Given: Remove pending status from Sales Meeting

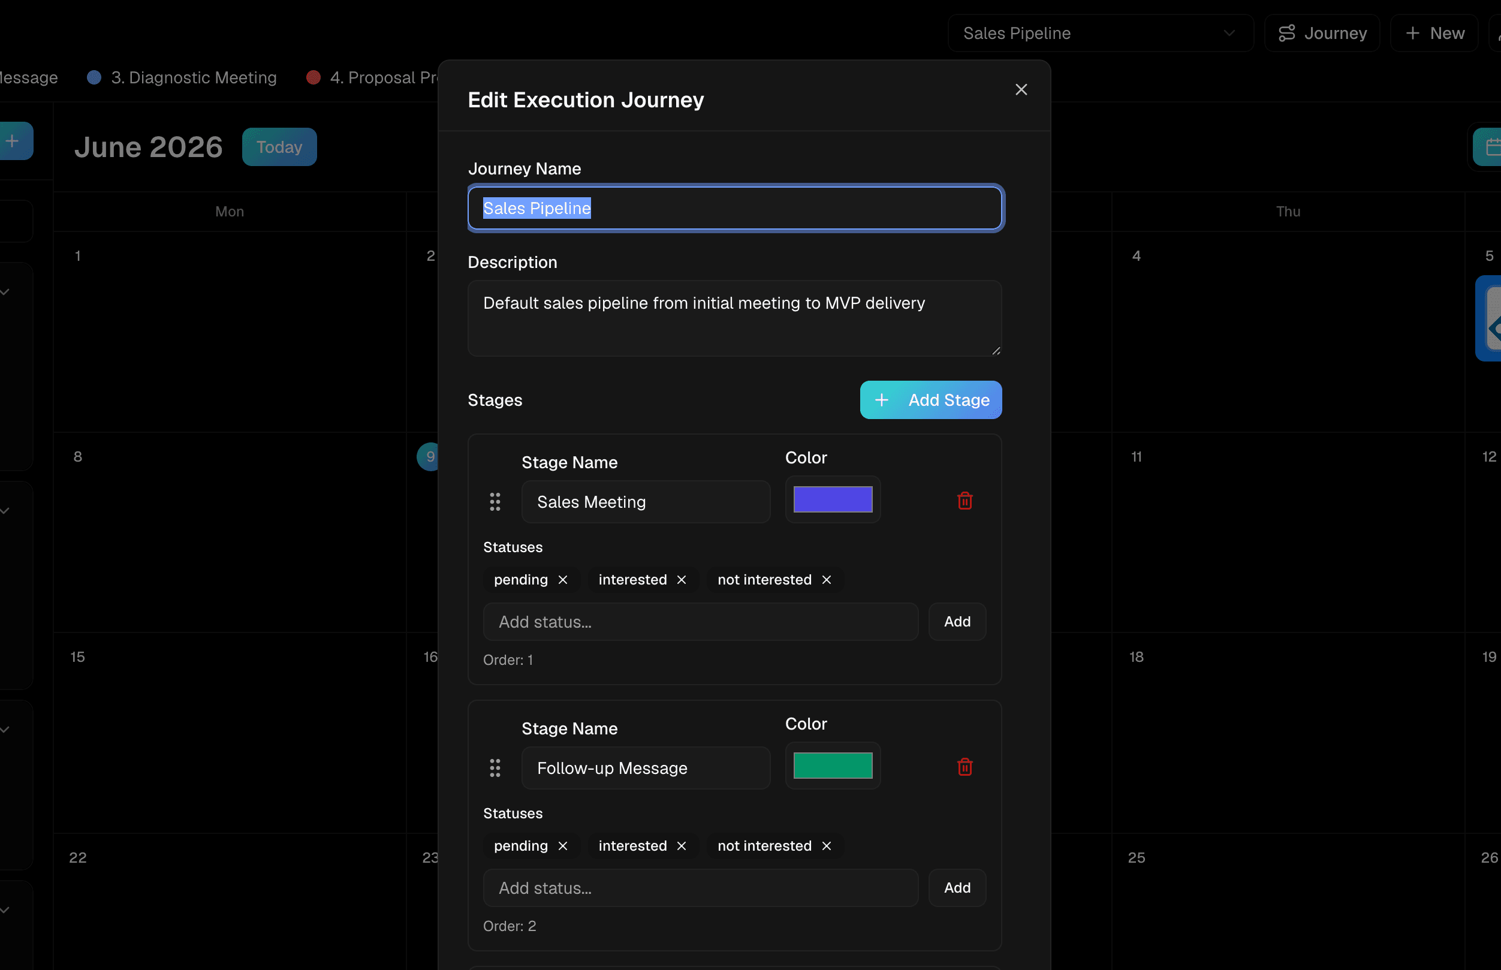Looking at the screenshot, I should [x=563, y=580].
